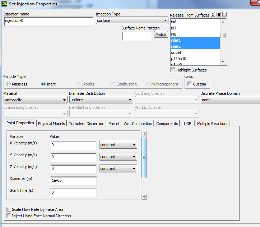260x227 pixels.
Task: Switch to the Physical Models tab
Action: click(51, 124)
